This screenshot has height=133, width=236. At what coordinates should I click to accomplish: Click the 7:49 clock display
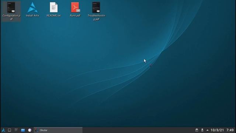230,130
